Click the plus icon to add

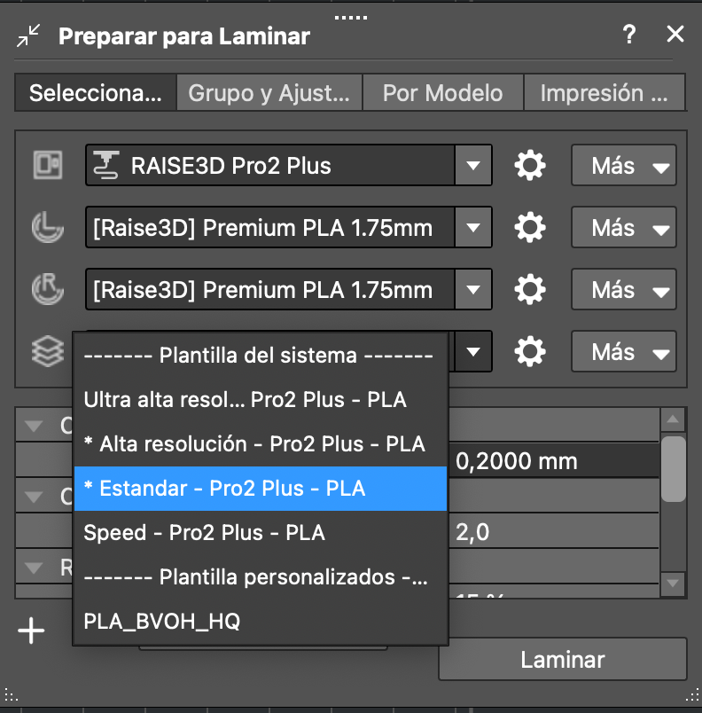click(x=31, y=631)
